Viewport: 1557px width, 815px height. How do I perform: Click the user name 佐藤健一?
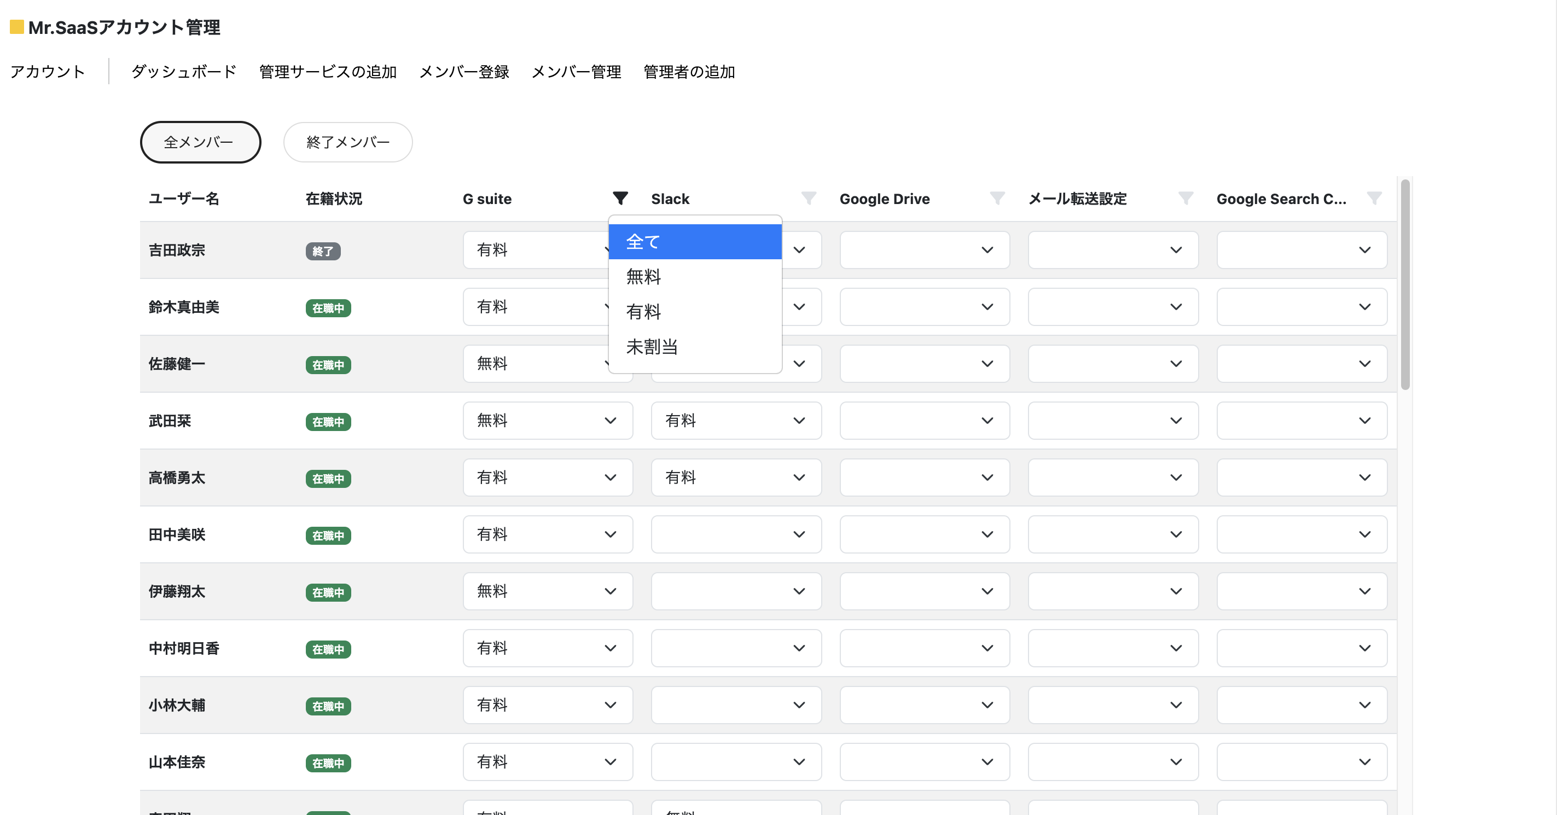point(177,363)
